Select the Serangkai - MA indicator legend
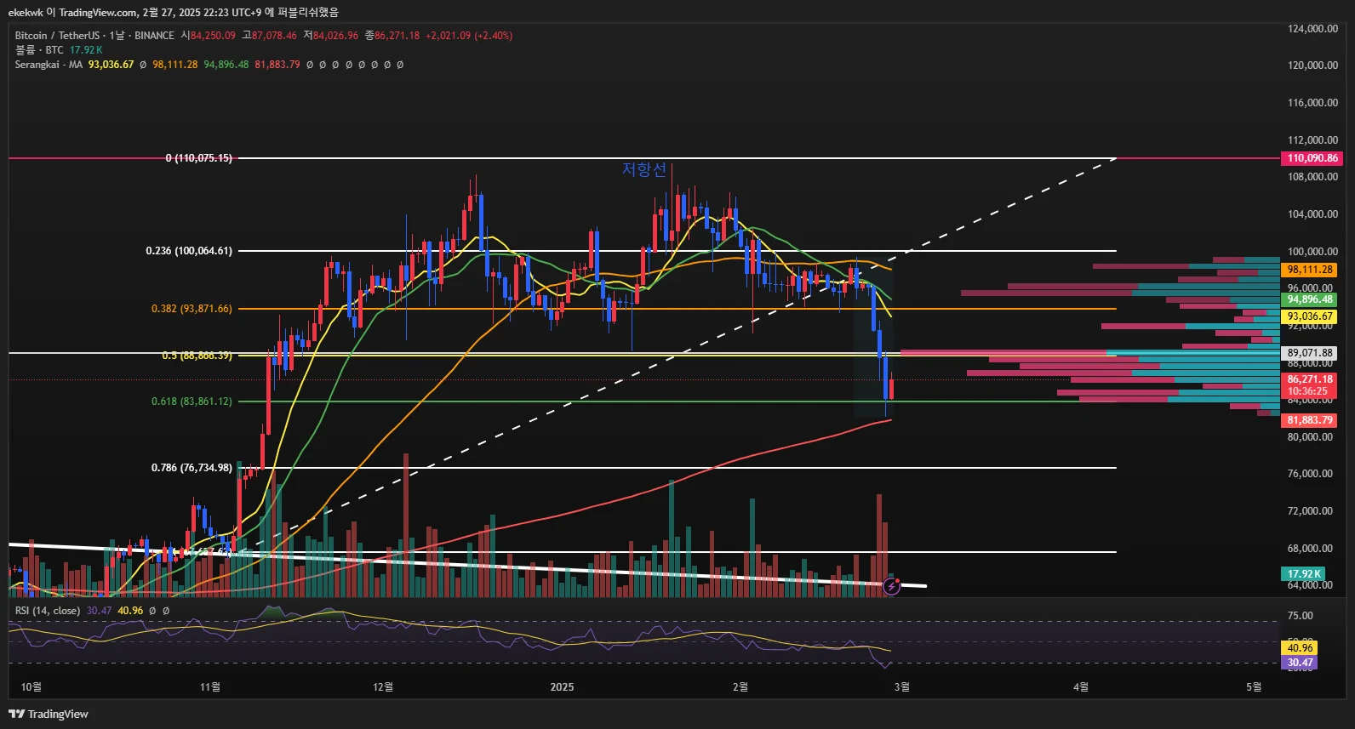This screenshot has height=729, width=1355. [x=49, y=65]
